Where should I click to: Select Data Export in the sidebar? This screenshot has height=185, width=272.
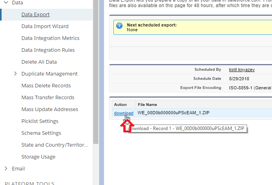coord(36,15)
